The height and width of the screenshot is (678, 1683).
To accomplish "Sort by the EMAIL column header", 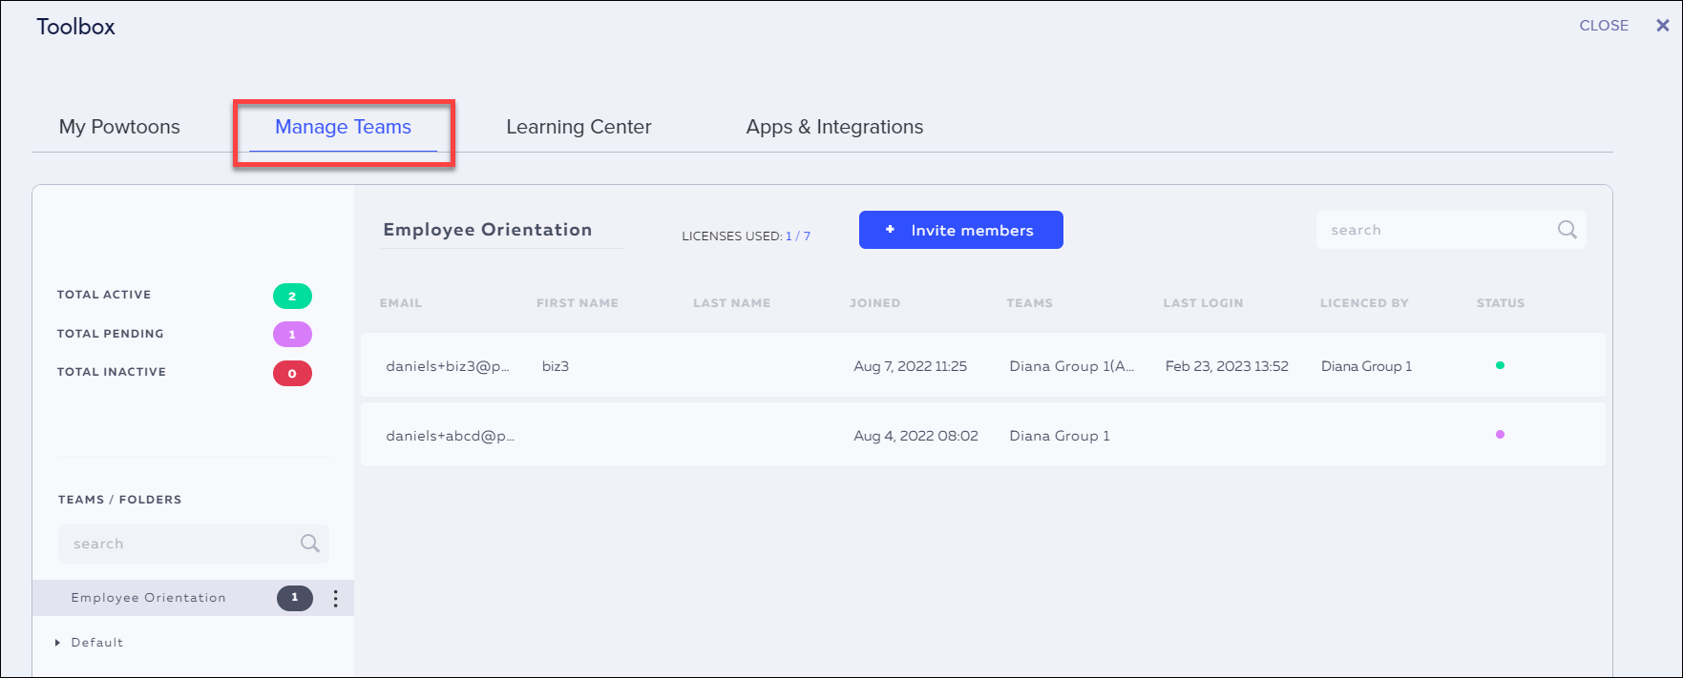I will (401, 303).
